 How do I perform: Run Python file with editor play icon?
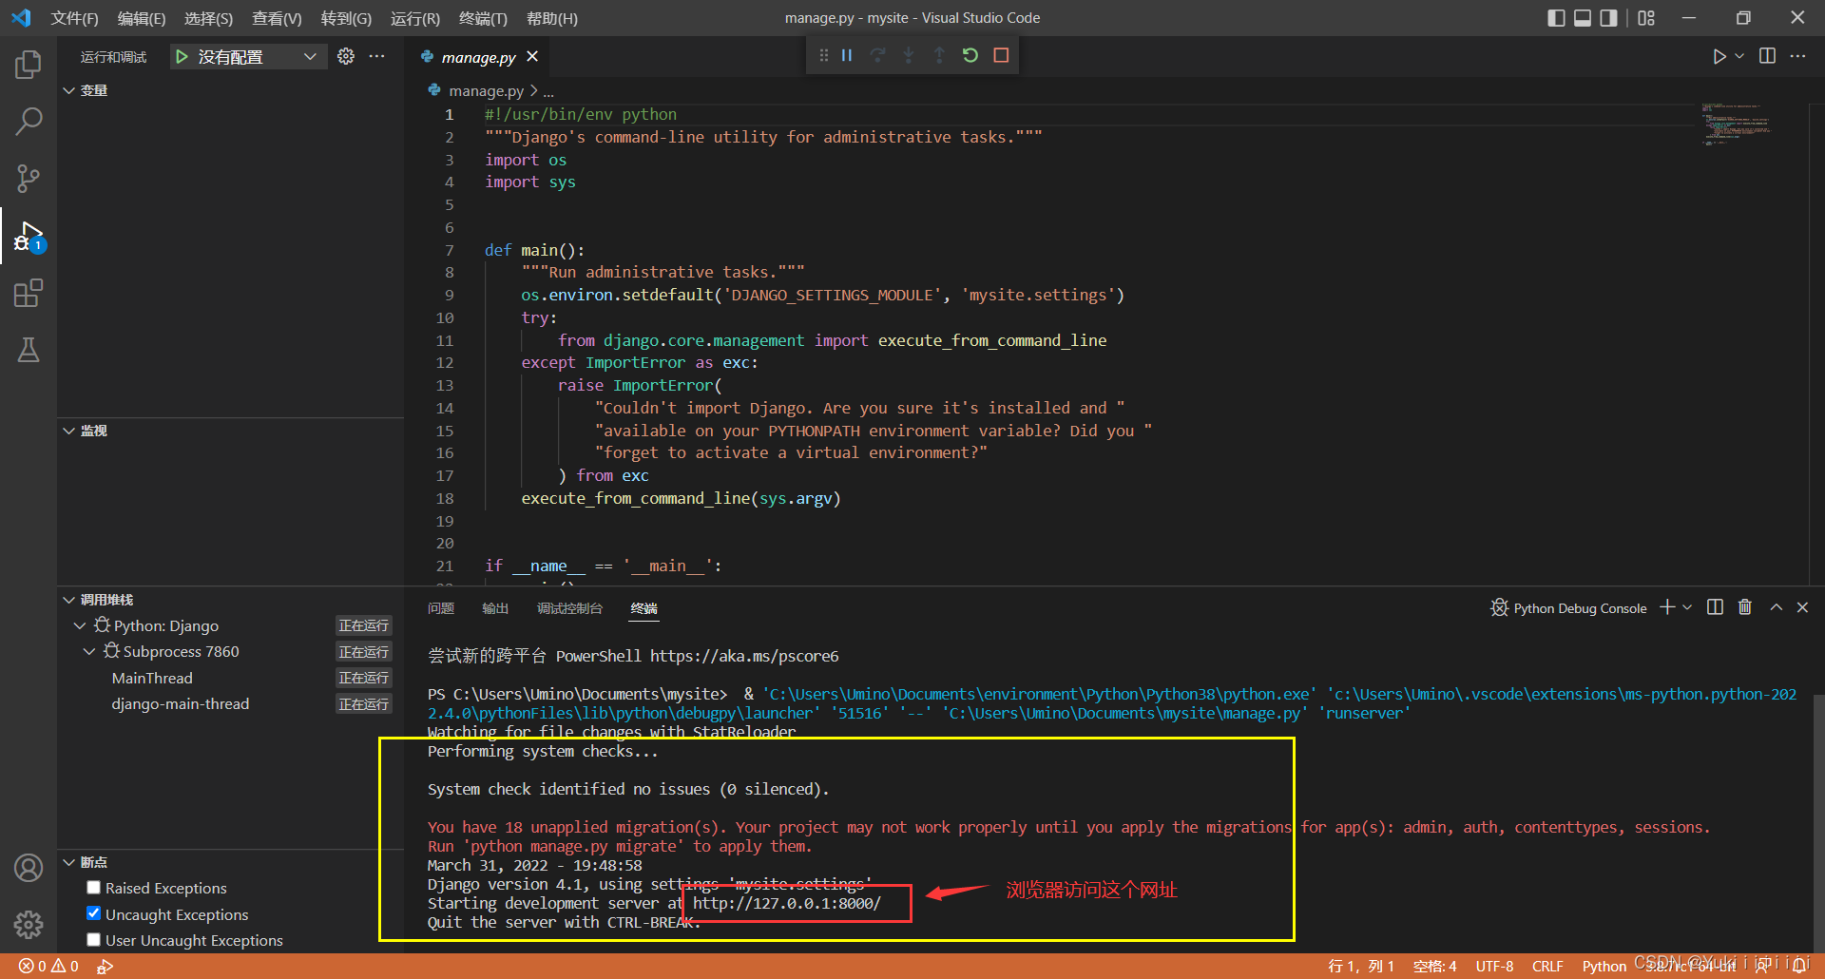click(x=1719, y=56)
